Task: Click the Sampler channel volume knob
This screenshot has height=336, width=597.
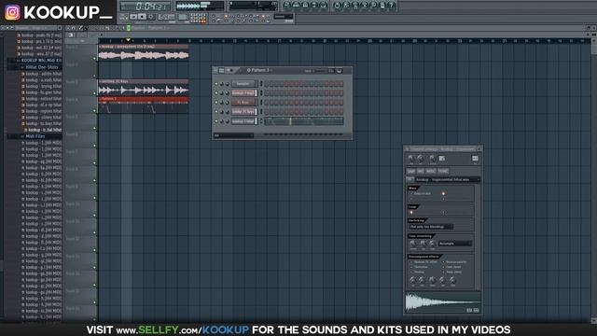Action: (x=228, y=84)
